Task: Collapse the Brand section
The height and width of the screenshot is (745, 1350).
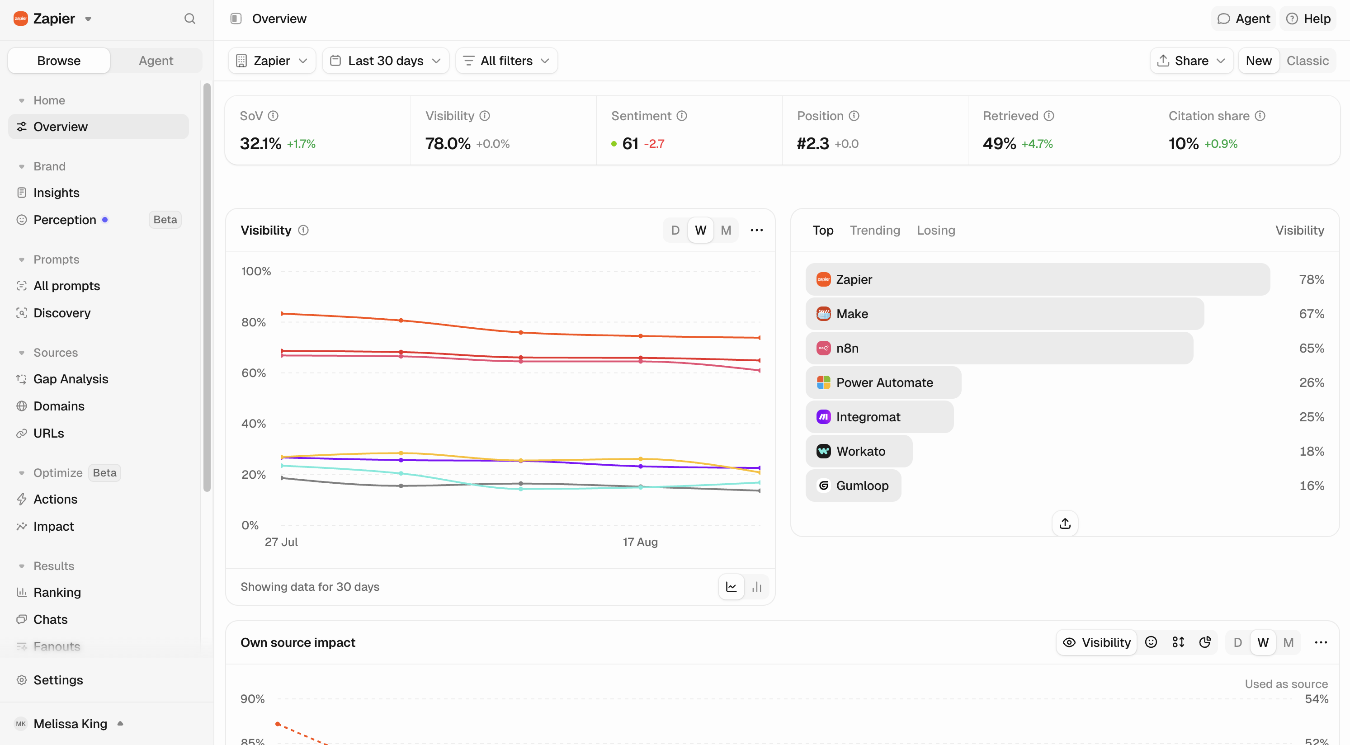Action: (x=42, y=166)
